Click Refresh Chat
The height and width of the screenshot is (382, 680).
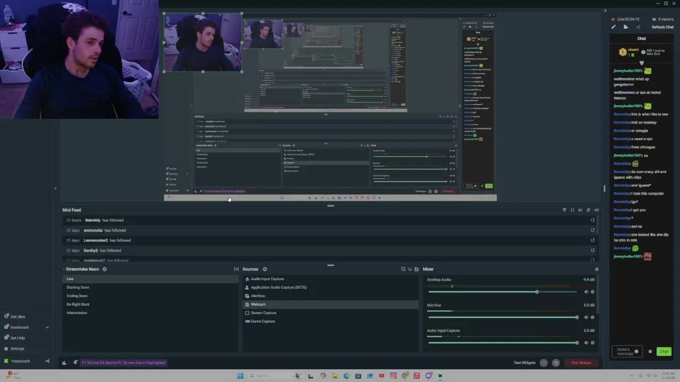point(662,27)
